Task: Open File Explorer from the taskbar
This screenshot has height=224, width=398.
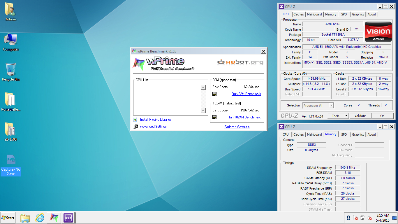Action: point(25,218)
